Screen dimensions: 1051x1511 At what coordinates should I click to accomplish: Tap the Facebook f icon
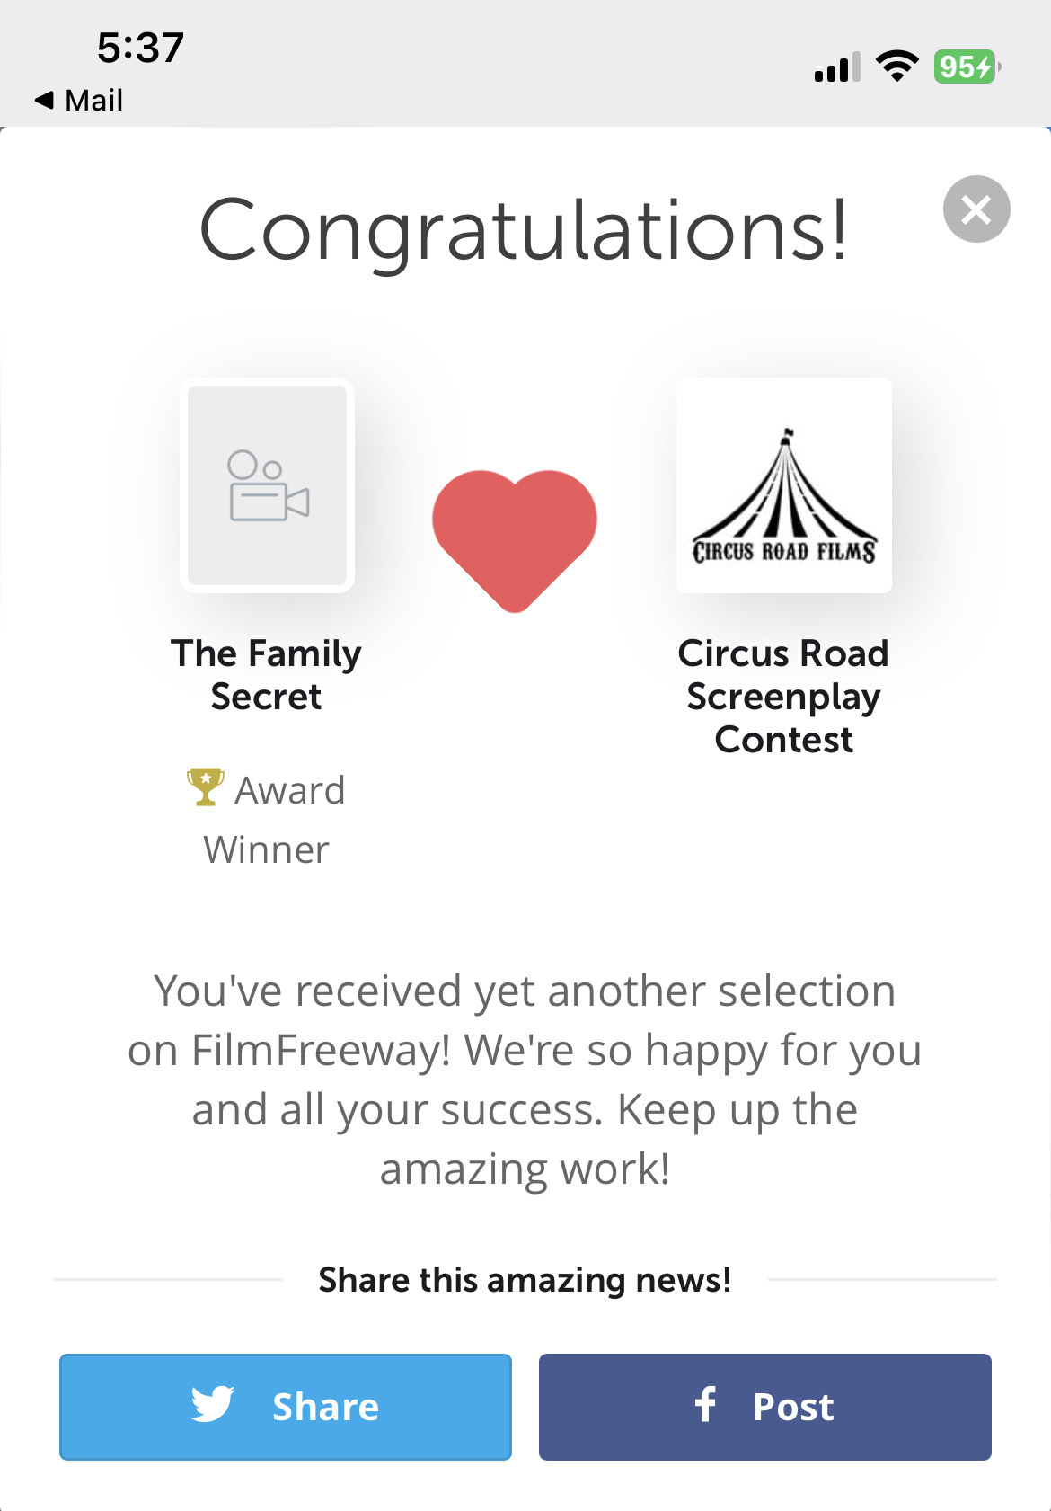(x=706, y=1404)
